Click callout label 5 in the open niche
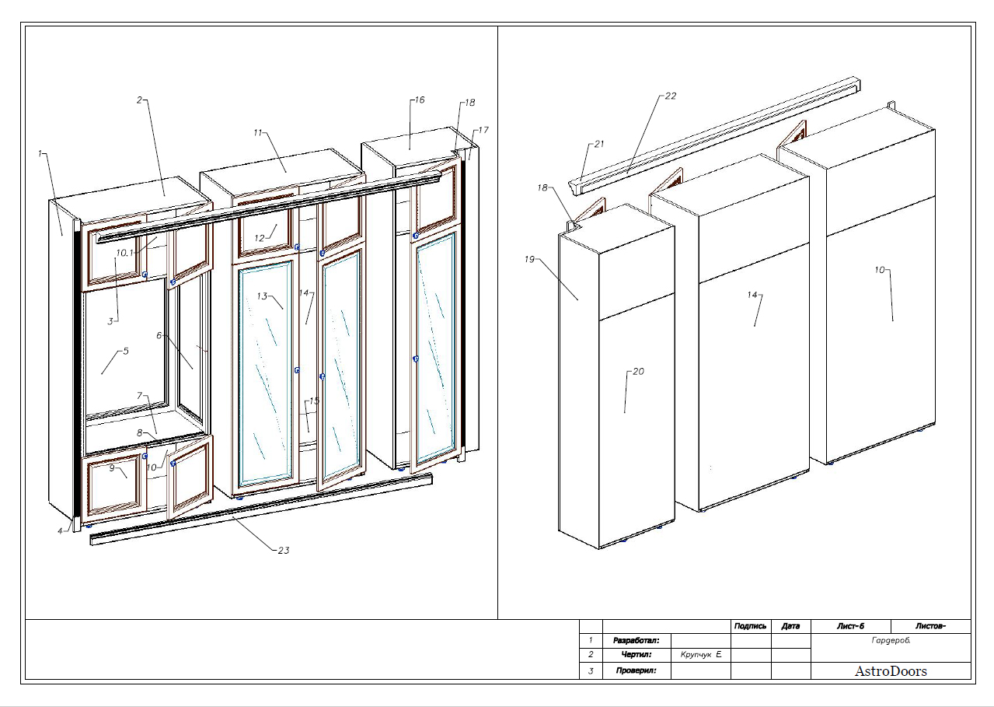994x707 pixels. pos(126,351)
